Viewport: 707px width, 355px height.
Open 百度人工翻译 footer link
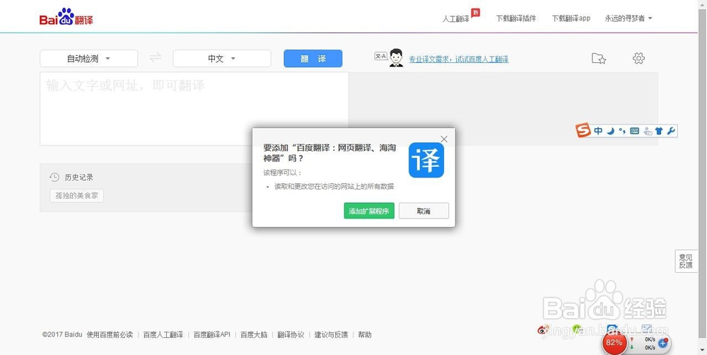[x=163, y=334]
